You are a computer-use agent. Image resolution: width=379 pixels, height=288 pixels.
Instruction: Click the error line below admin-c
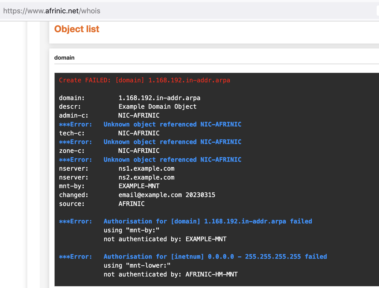tap(150, 124)
